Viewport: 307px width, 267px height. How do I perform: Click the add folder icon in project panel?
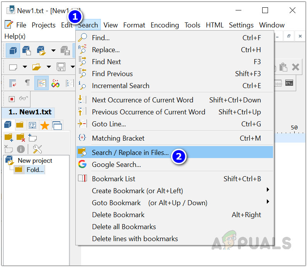[x=8, y=138]
